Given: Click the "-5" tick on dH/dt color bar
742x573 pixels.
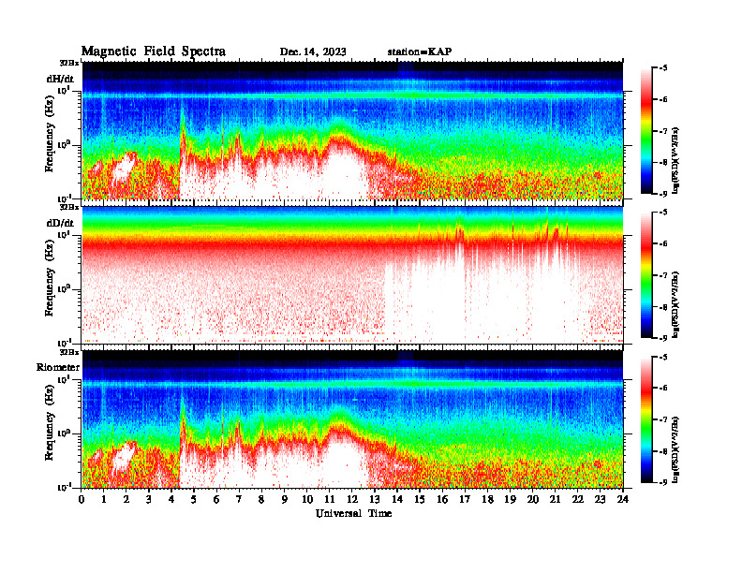Looking at the screenshot, I should pyautogui.click(x=663, y=68).
